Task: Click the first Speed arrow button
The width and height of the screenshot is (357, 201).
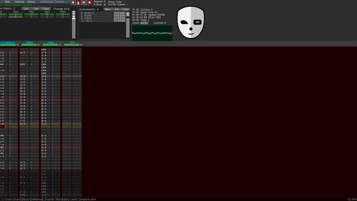Action: 134,15
